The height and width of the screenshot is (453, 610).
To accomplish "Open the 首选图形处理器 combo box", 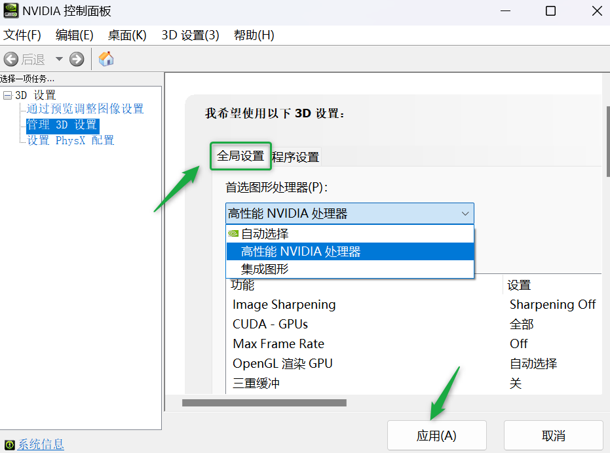I will 349,214.
